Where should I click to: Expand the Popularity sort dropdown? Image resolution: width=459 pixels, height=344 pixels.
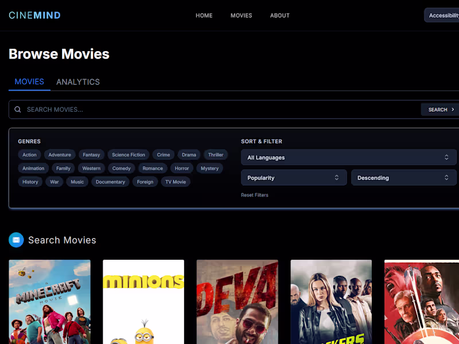(x=294, y=178)
